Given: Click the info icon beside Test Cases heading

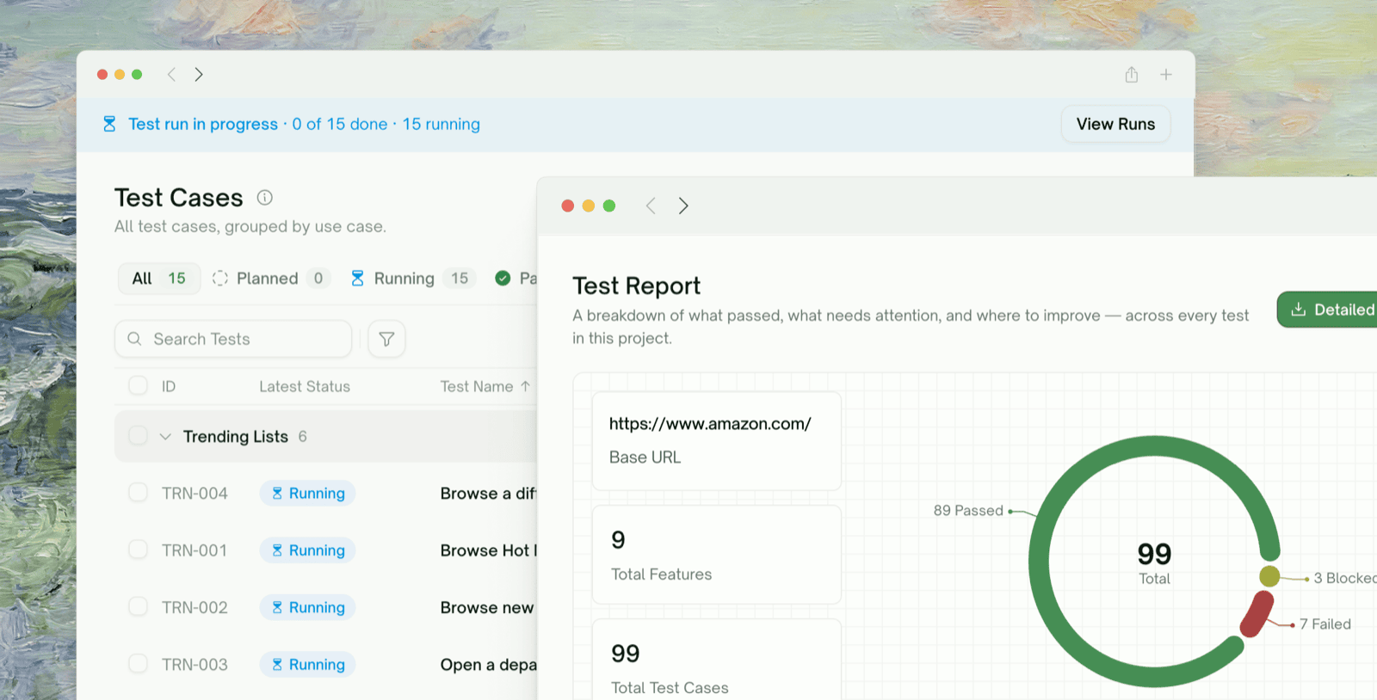Looking at the screenshot, I should click(x=265, y=198).
